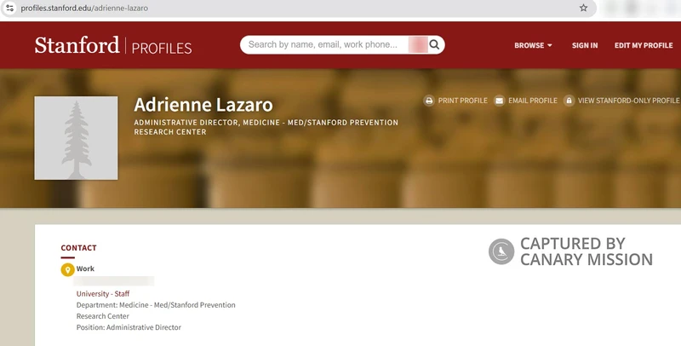Click the lock icon beside Stanford-only profile
Image resolution: width=681 pixels, height=346 pixels.
coord(569,101)
